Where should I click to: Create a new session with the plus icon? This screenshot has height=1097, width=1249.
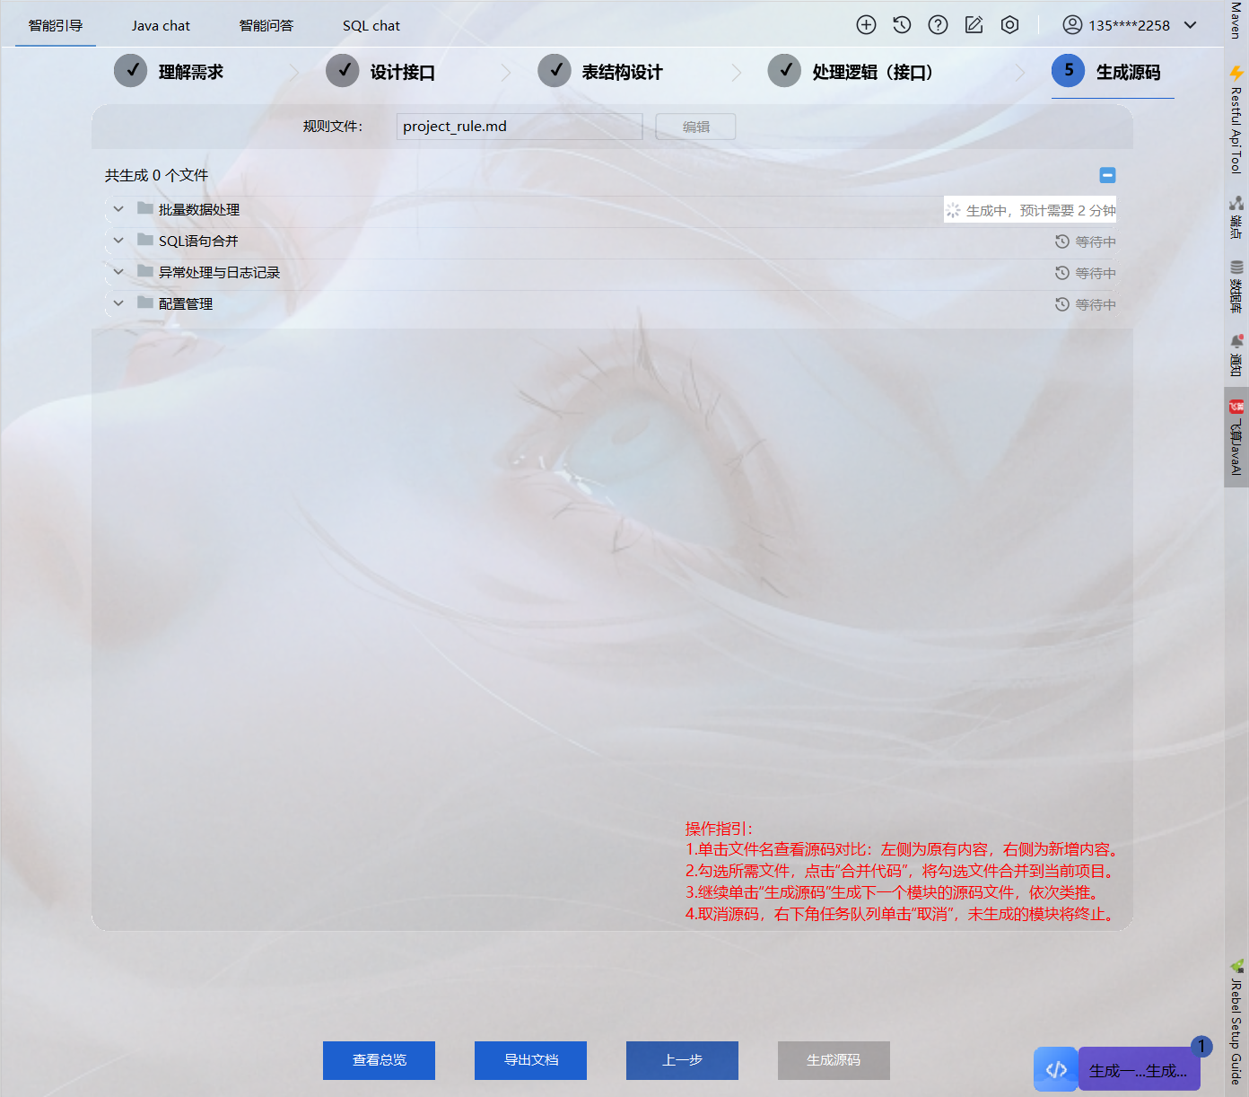click(x=866, y=25)
